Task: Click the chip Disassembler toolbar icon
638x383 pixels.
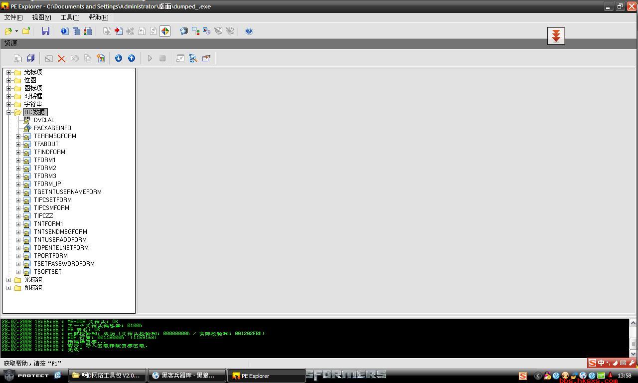Action: click(184, 31)
